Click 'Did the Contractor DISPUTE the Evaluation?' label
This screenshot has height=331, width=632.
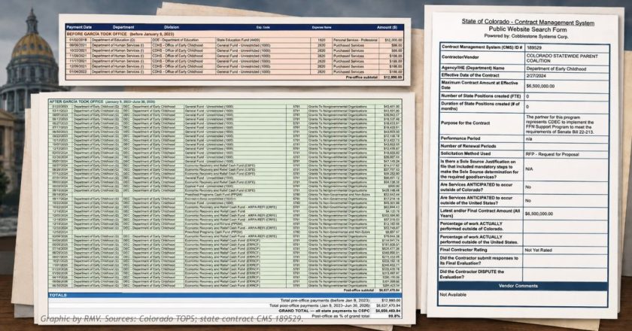472,274
